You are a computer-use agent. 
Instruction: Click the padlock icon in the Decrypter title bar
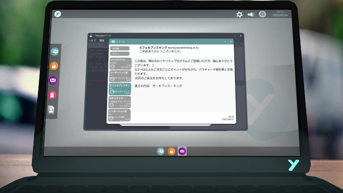click(x=91, y=36)
